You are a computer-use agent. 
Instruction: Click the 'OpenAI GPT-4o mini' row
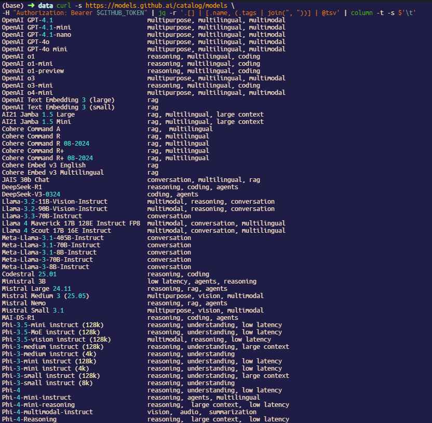tap(34, 49)
